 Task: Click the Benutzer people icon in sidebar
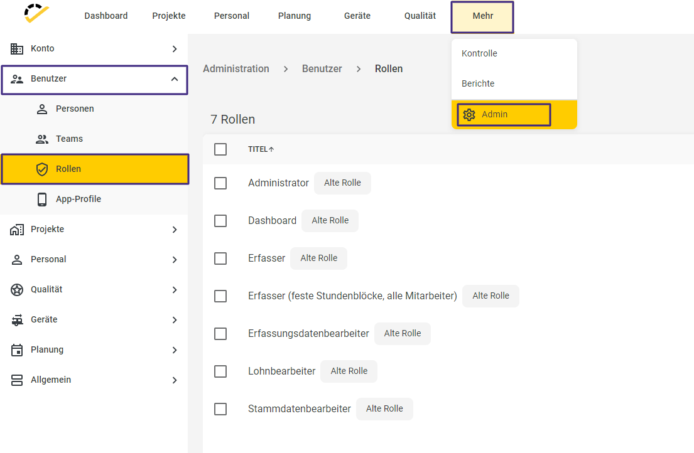point(17,79)
